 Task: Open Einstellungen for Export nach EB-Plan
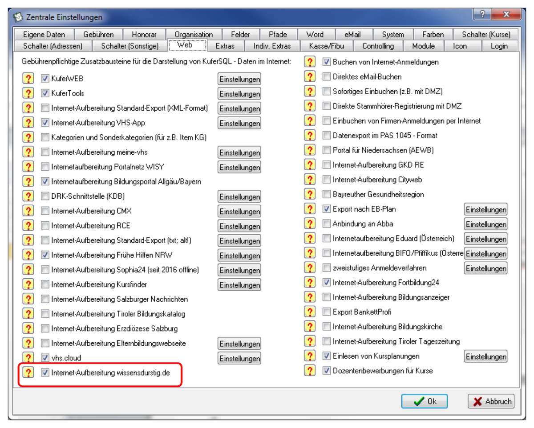(x=486, y=209)
